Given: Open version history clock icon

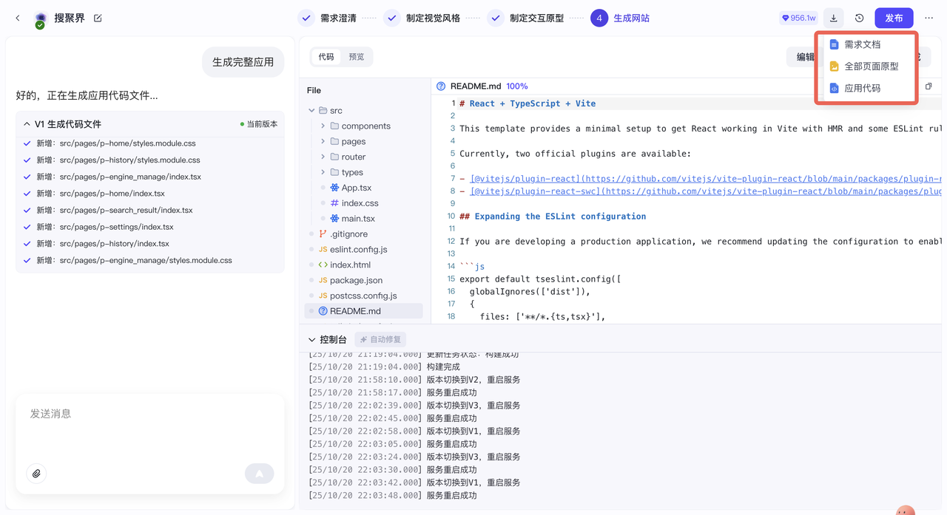Looking at the screenshot, I should [x=859, y=18].
